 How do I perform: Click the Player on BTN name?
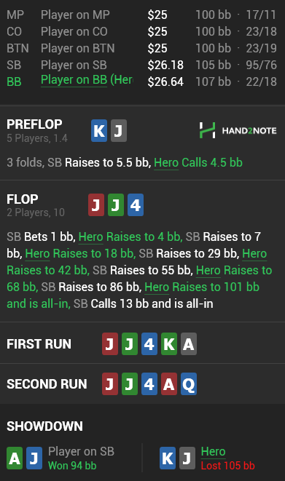click(78, 48)
